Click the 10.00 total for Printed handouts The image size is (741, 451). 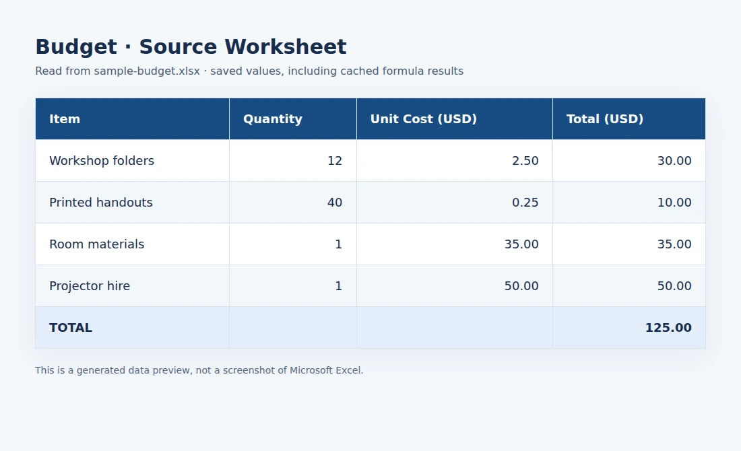(629, 202)
